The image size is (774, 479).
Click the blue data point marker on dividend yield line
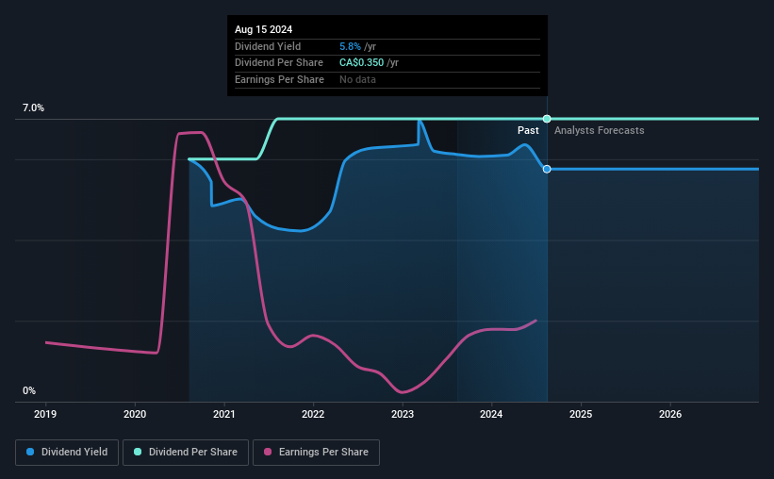pos(547,170)
